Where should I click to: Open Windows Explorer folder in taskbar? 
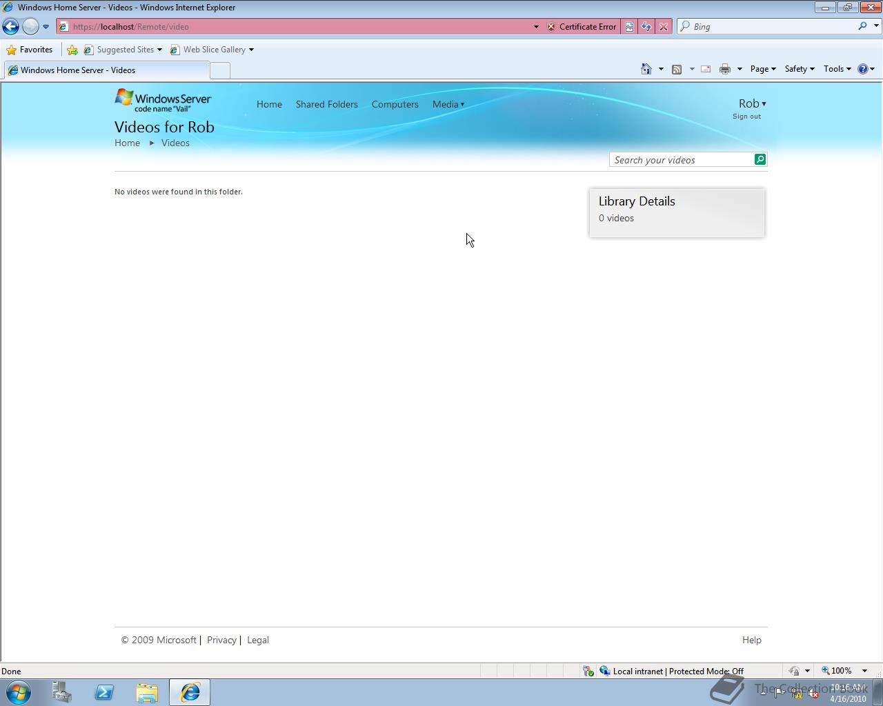(x=147, y=692)
